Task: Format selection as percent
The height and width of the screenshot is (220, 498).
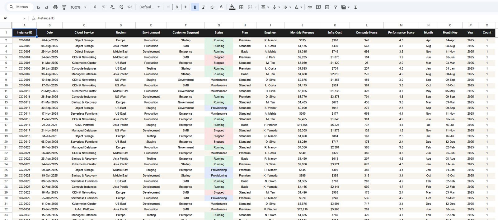Action: click(104, 7)
